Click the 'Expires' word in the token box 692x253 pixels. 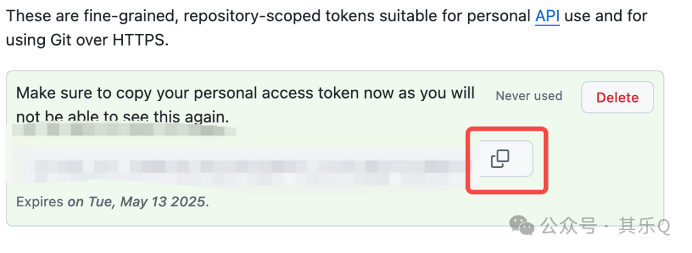[40, 202]
